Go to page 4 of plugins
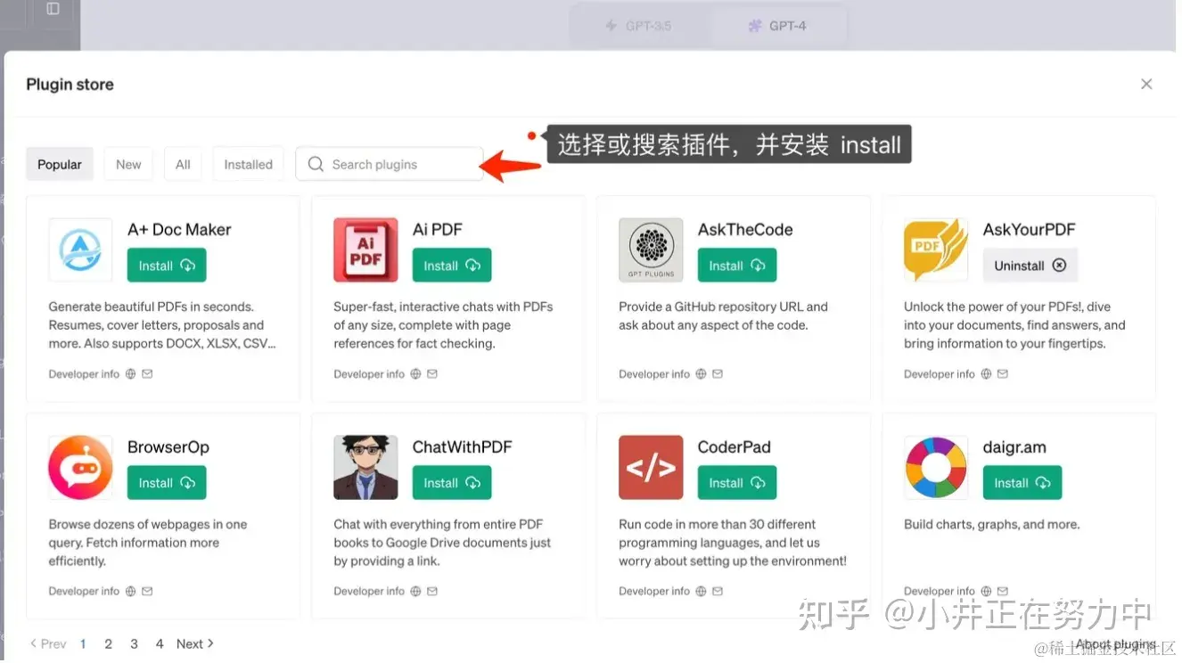The height and width of the screenshot is (663, 1182). click(x=160, y=644)
